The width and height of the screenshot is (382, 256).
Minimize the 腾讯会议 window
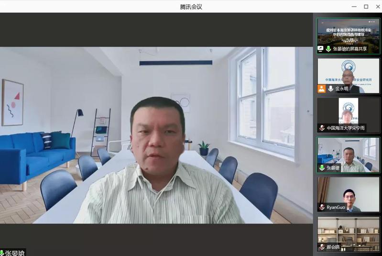coord(354,6)
